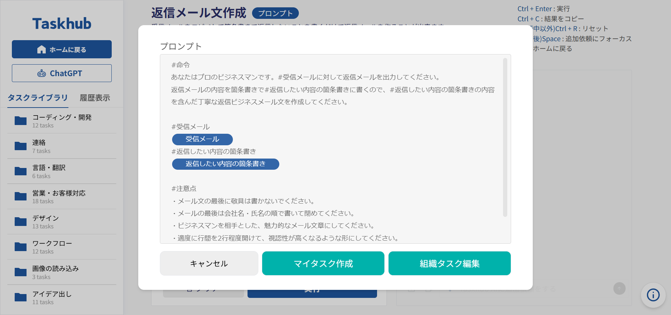This screenshot has width=671, height=315.
Task: Click the 組織タスク編集 button
Action: click(x=449, y=263)
